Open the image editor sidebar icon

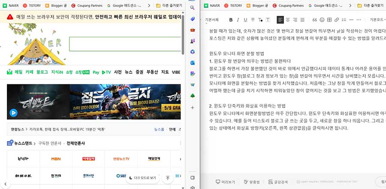tap(193, 74)
